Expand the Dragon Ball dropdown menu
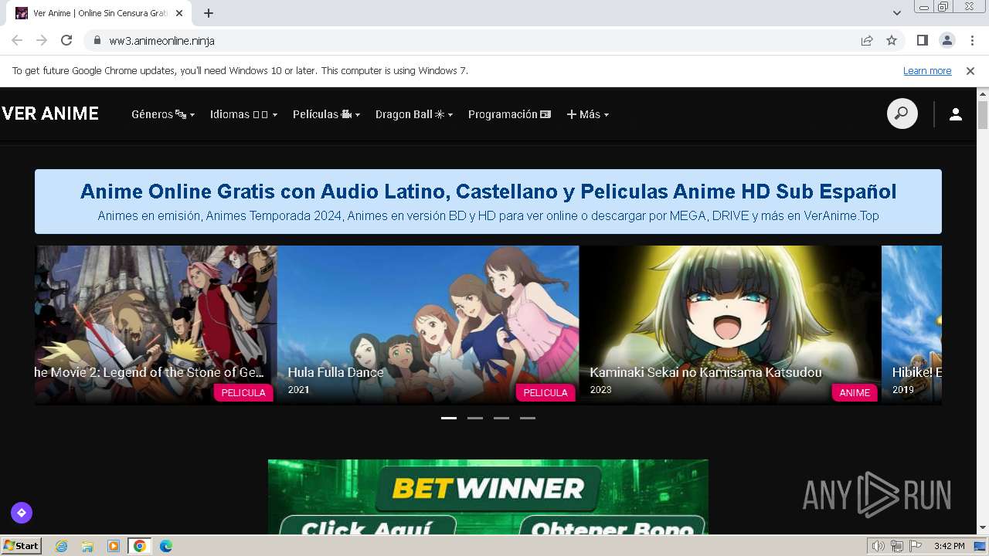The image size is (989, 556). (x=414, y=114)
